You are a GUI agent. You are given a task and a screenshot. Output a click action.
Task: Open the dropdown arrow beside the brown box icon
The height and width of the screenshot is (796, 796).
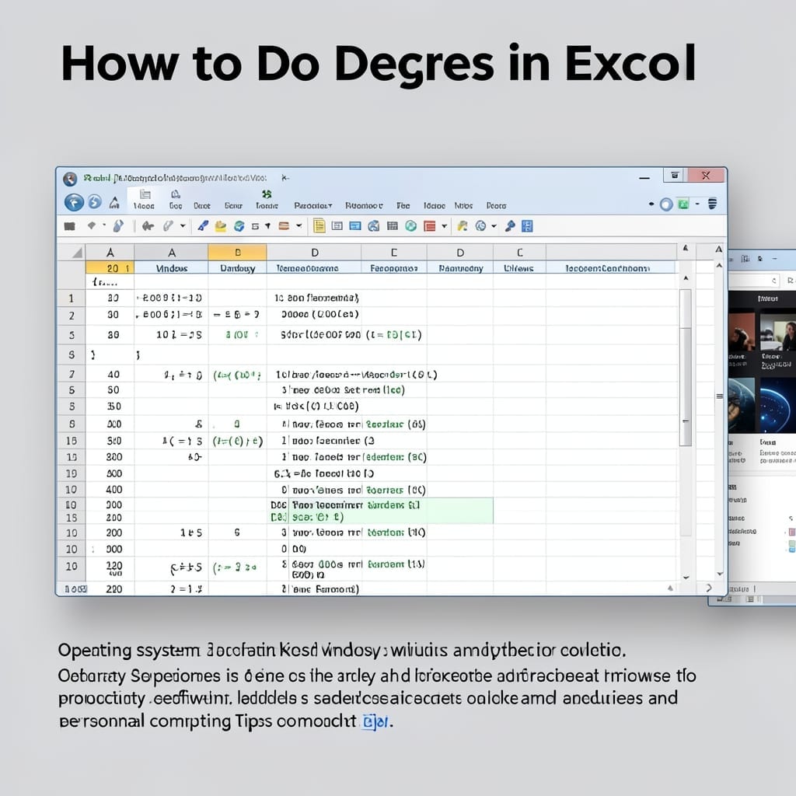click(299, 226)
